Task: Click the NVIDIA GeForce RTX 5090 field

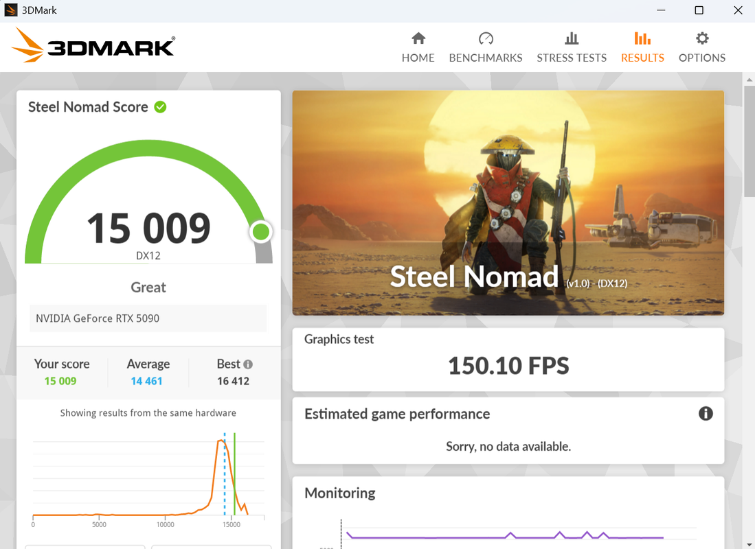Action: (148, 318)
